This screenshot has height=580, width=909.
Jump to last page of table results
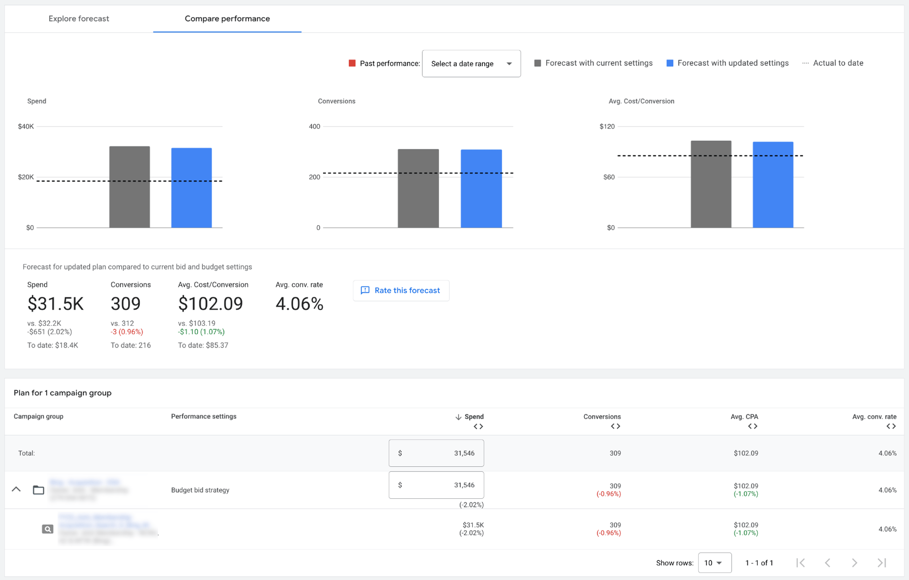pyautogui.click(x=881, y=563)
